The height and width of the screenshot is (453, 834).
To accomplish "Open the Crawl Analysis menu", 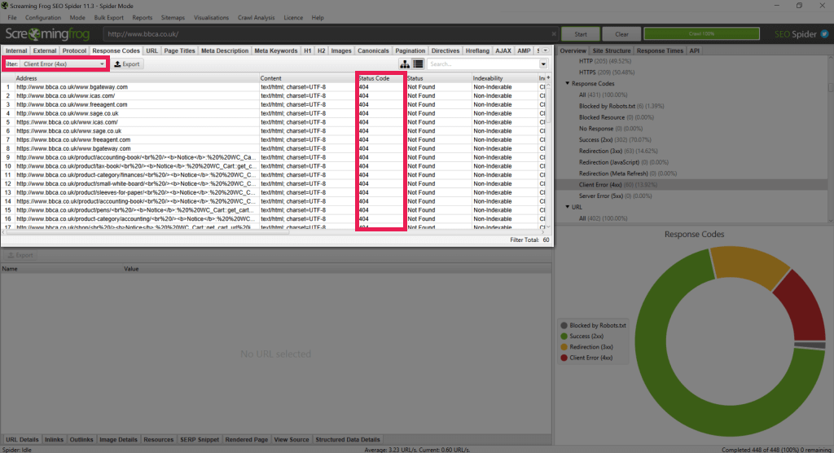I will (257, 18).
